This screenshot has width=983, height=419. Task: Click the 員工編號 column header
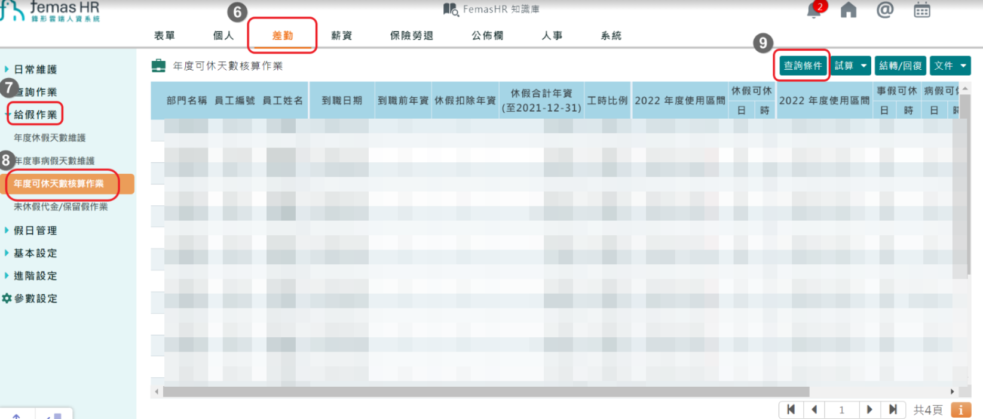pos(235,100)
